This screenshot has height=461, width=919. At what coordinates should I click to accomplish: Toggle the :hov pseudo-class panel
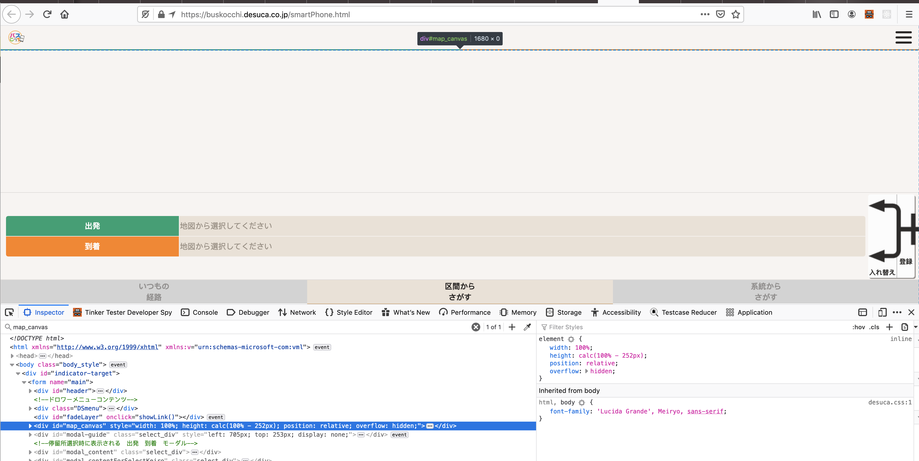[860, 327]
